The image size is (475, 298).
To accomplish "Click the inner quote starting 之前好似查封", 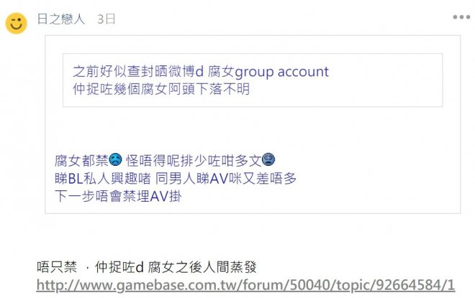I will (x=253, y=80).
